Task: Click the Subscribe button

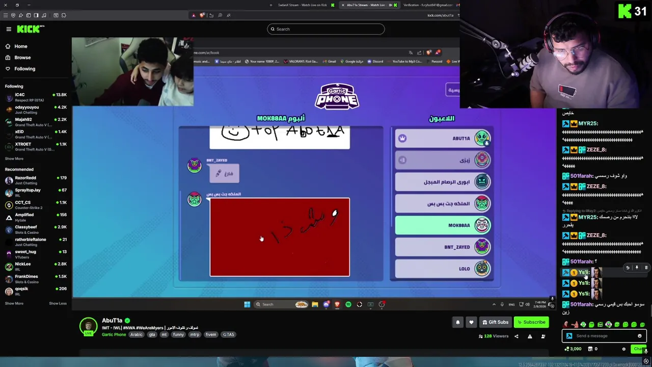Action: pyautogui.click(x=531, y=322)
